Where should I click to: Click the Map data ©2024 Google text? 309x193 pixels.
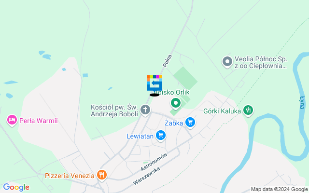[279, 190]
